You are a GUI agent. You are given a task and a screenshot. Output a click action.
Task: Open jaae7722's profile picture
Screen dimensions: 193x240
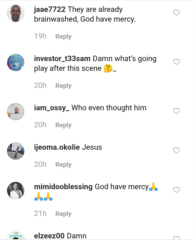(x=16, y=13)
